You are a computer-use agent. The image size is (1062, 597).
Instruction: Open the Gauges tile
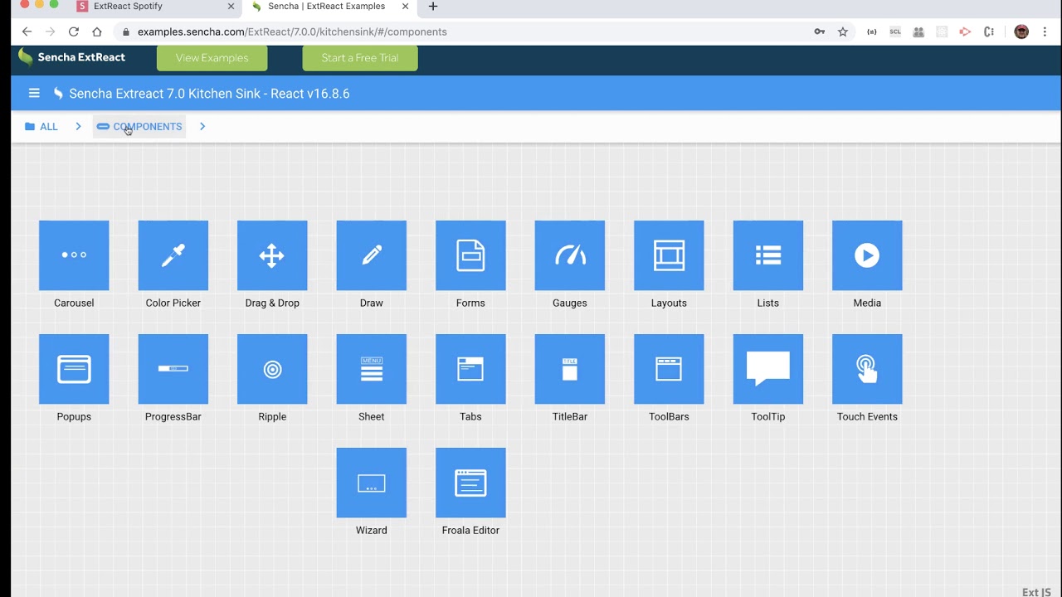(569, 255)
